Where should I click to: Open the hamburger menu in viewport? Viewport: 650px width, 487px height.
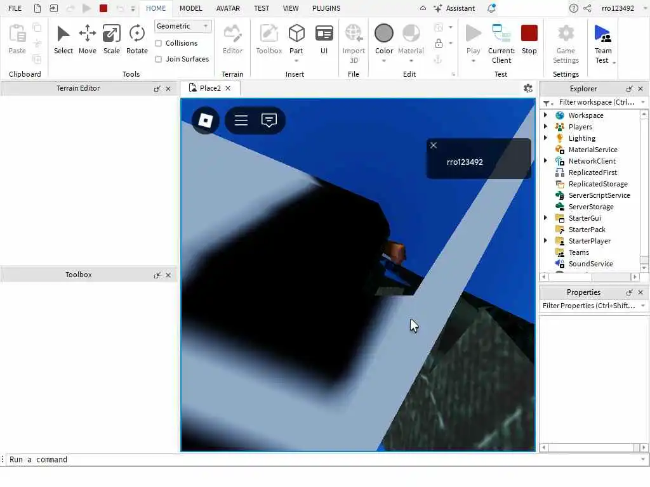(241, 120)
